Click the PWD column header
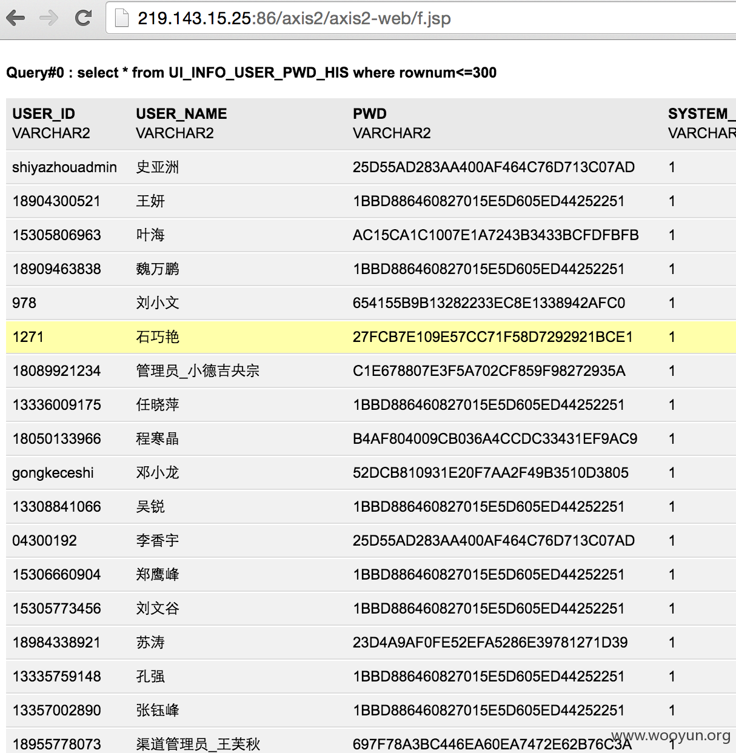Screen dimensions: 736x753 point(370,114)
